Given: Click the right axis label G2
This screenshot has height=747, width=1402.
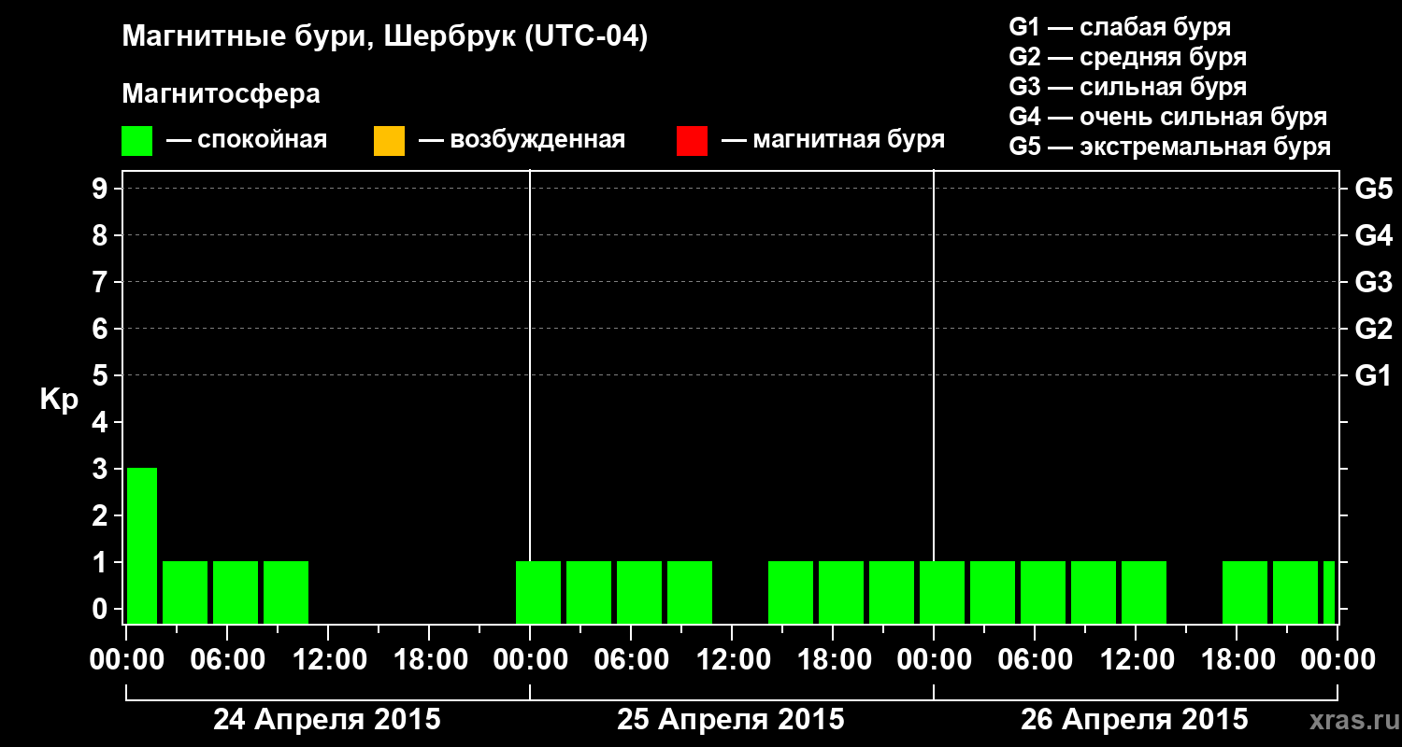Looking at the screenshot, I should click(x=1373, y=329).
